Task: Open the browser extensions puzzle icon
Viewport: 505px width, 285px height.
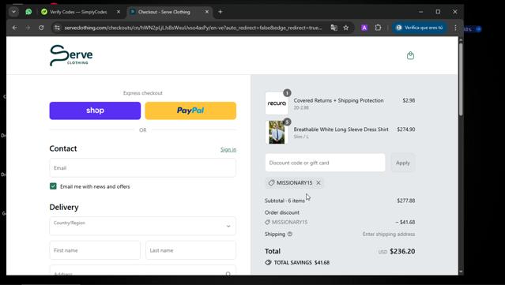Action: (x=378, y=28)
